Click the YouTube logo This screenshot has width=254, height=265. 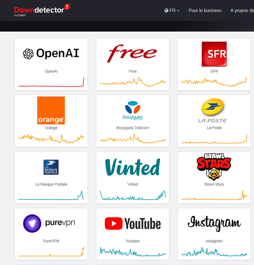[x=132, y=224]
